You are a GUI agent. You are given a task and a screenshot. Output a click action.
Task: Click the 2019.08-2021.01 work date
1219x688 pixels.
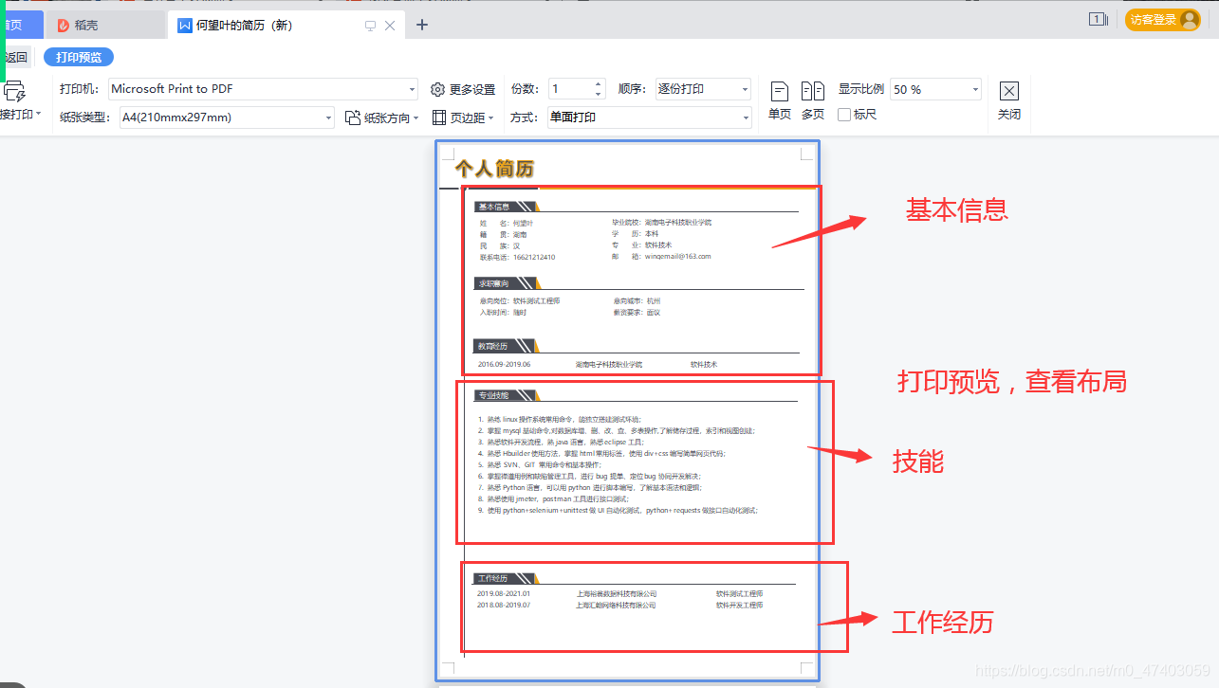pyautogui.click(x=504, y=594)
